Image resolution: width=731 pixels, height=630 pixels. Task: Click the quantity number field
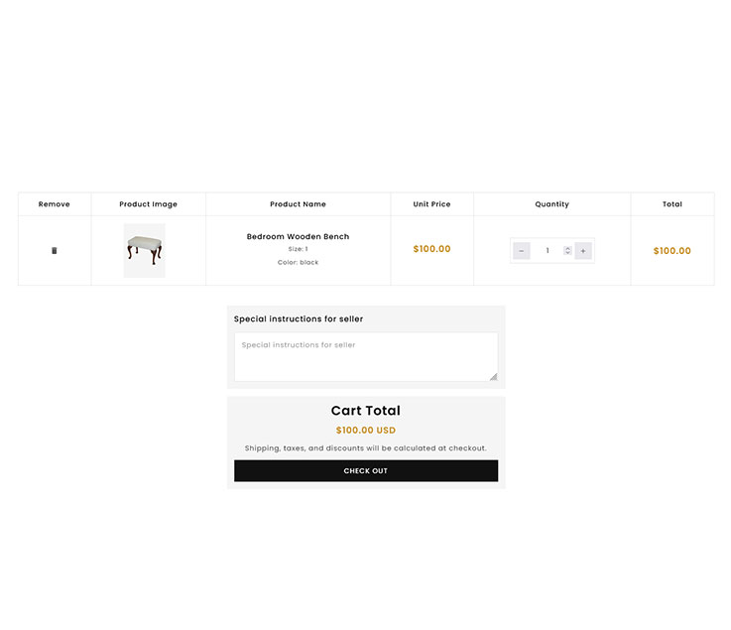[x=547, y=251]
